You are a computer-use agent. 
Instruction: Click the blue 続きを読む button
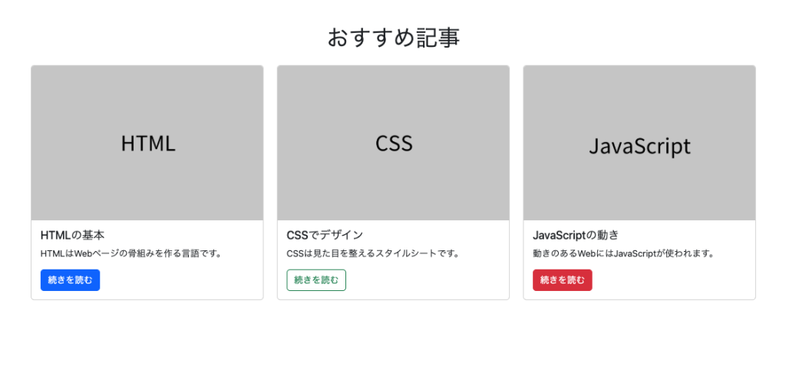coord(70,280)
